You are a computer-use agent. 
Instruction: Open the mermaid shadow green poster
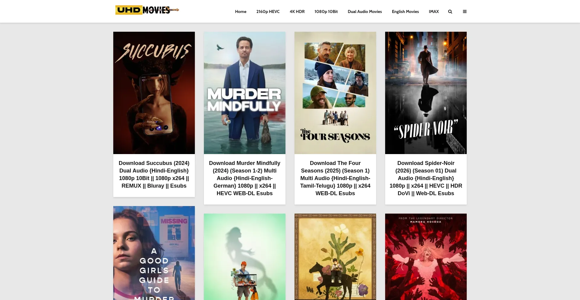pyautogui.click(x=245, y=257)
